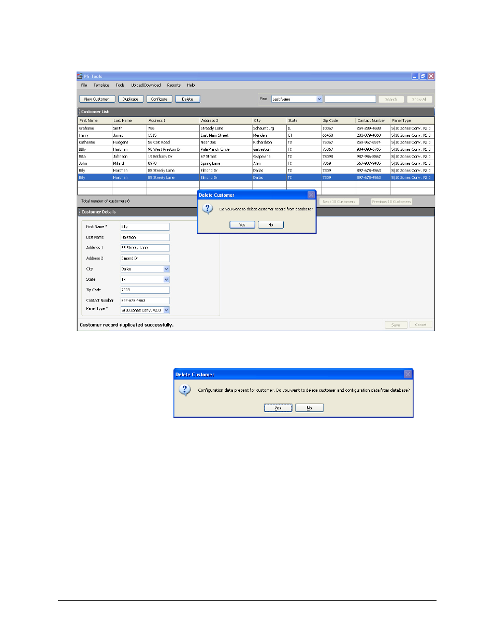Sort by Address 1 column header

173,120
